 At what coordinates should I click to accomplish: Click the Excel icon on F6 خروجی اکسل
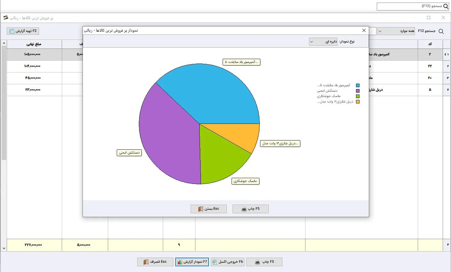(x=214, y=262)
